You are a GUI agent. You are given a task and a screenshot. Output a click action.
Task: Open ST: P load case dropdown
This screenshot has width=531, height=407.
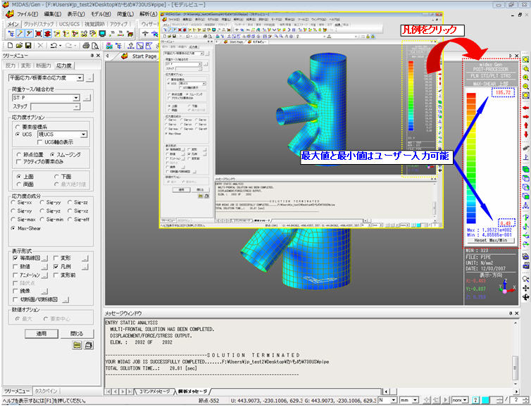pyautogui.click(x=76, y=98)
